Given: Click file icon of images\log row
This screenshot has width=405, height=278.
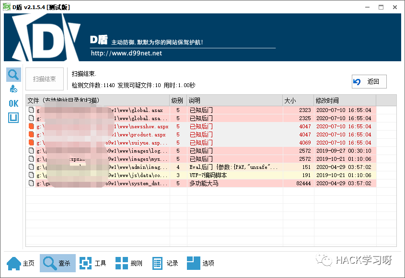Looking at the screenshot, I should (x=31, y=151).
